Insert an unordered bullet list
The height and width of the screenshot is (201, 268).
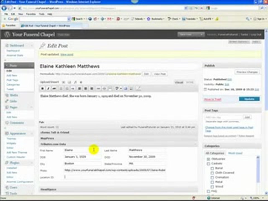click(x=61, y=88)
